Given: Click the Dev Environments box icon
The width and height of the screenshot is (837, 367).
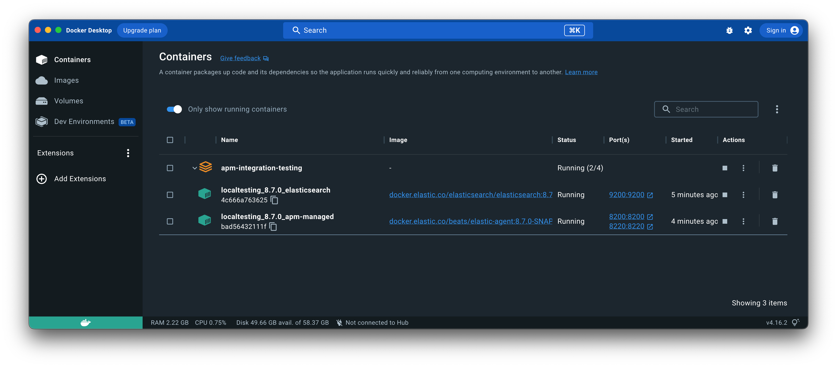Looking at the screenshot, I should (x=42, y=122).
